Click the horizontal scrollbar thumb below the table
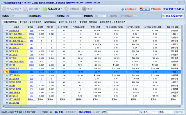Viewport: 186px width, 115px height. coord(21,107)
